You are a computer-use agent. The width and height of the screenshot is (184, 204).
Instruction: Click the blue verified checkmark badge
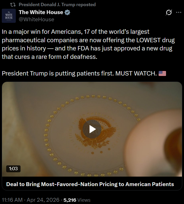67,12
